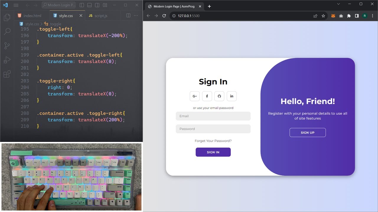
Task: Reload the browser page
Action: pyautogui.click(x=164, y=16)
